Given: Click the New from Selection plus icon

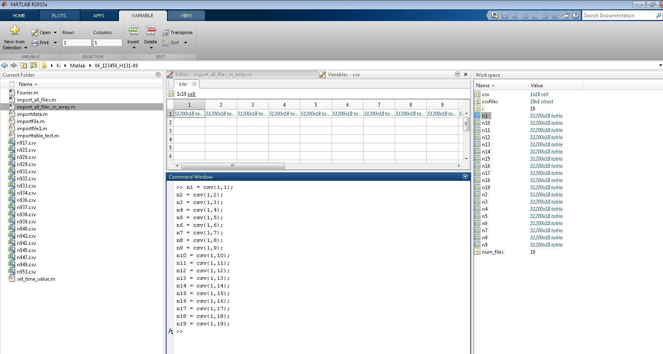Looking at the screenshot, I should pos(15,30).
